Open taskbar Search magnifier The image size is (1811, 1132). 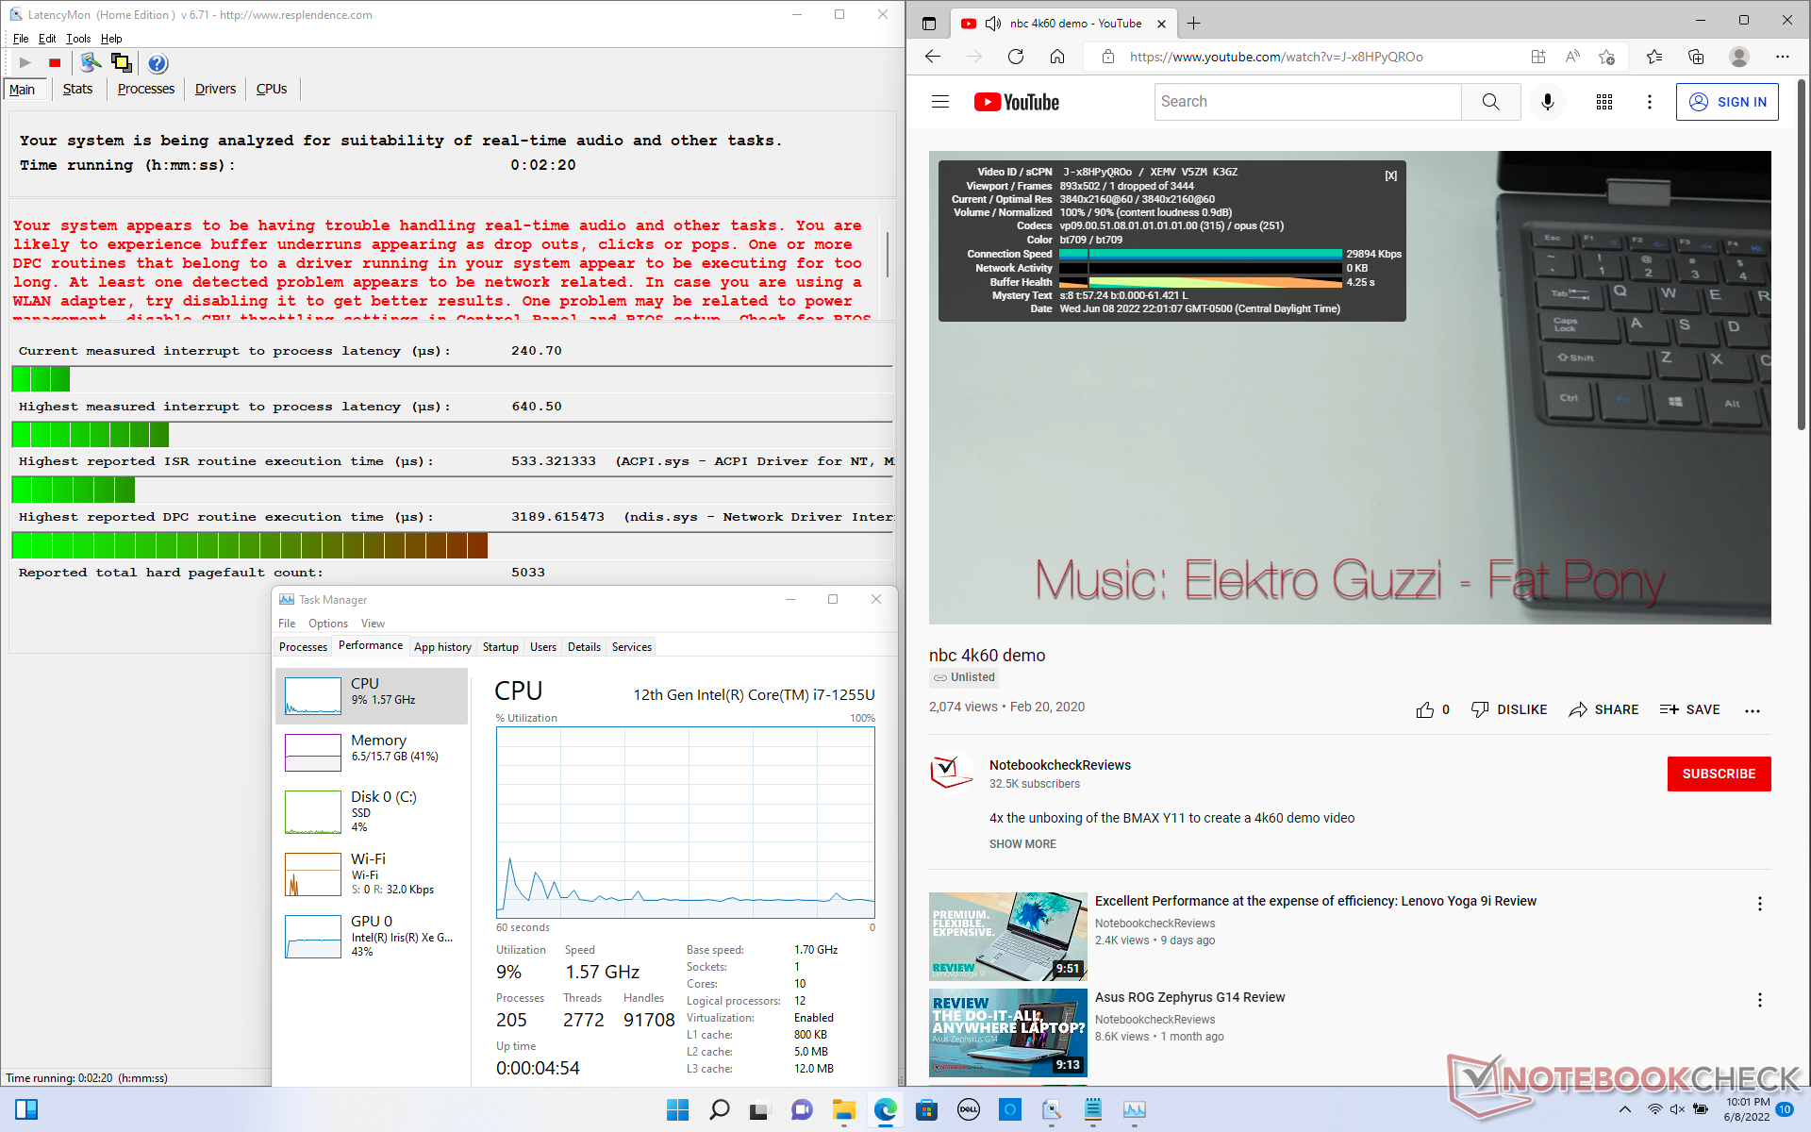coord(720,1109)
